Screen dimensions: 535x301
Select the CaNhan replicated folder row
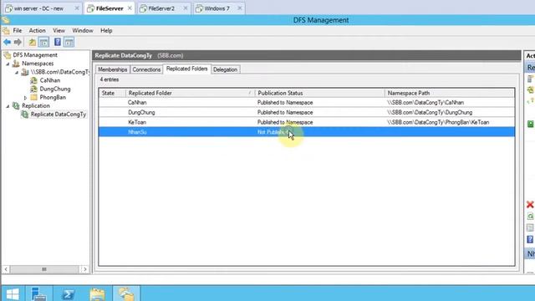(x=307, y=102)
